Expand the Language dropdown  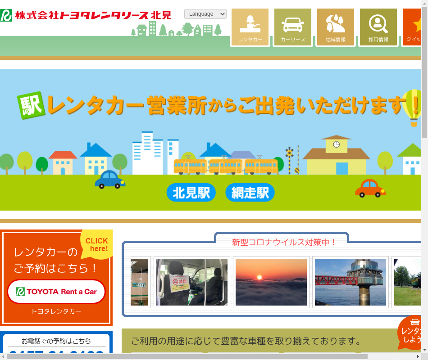pyautogui.click(x=205, y=14)
